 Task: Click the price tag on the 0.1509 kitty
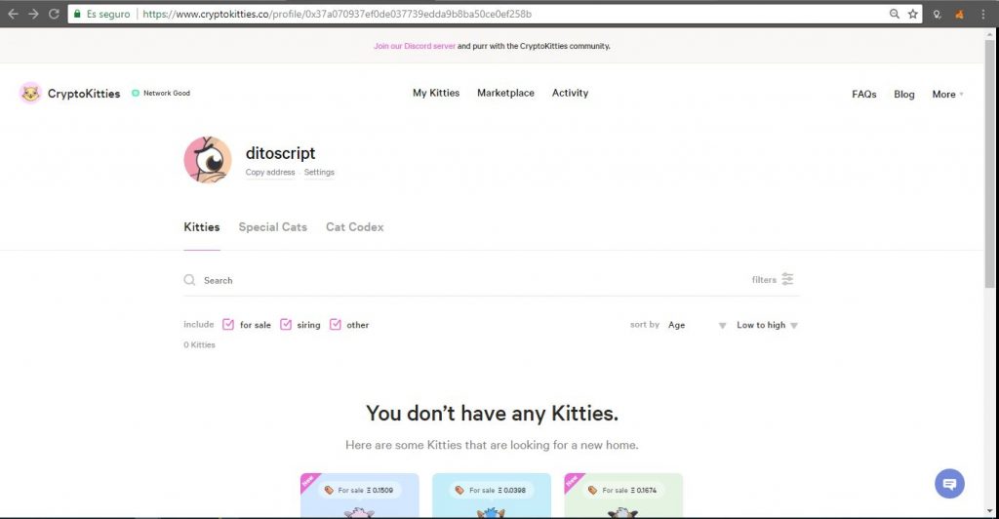tap(329, 490)
